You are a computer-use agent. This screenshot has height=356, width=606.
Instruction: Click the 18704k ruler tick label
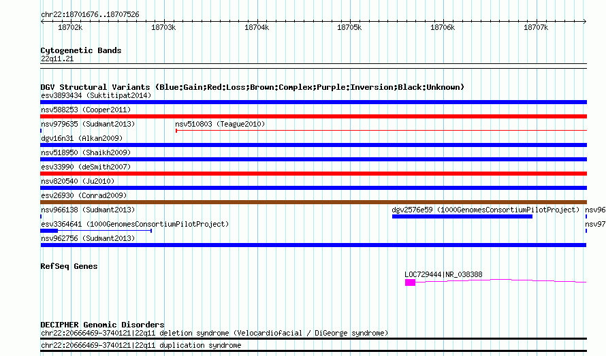[257, 27]
